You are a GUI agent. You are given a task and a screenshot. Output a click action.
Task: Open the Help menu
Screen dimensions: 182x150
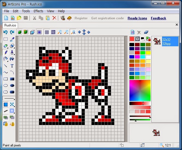pos(61,11)
